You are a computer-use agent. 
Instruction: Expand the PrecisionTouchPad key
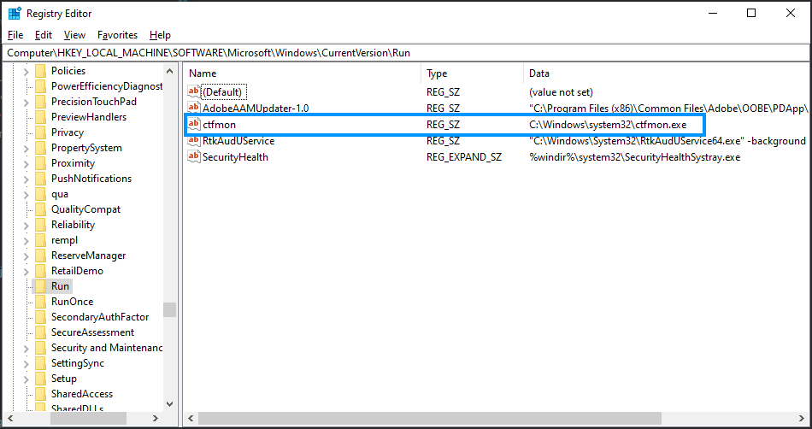(x=26, y=102)
